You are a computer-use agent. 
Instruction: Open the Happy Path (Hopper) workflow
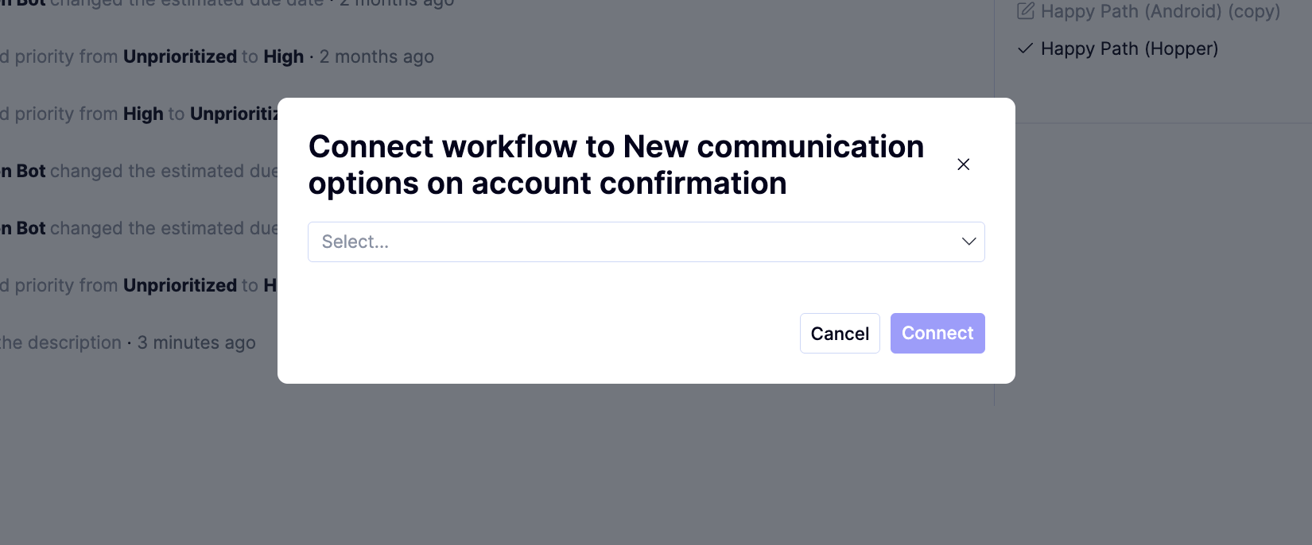[1129, 48]
